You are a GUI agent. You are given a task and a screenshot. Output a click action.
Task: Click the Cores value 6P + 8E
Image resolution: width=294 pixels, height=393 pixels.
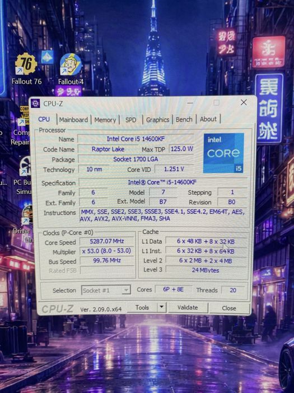coord(173,290)
